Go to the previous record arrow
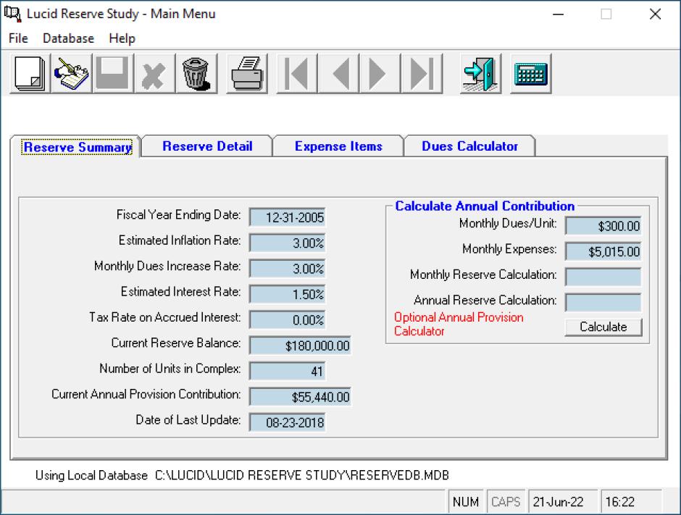The height and width of the screenshot is (515, 681). tap(339, 73)
